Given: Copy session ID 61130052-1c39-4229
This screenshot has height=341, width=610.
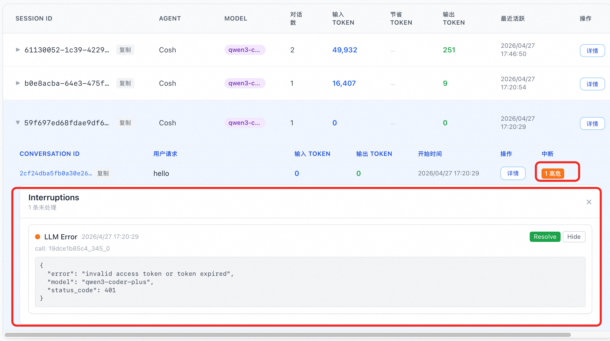Looking at the screenshot, I should (125, 50).
